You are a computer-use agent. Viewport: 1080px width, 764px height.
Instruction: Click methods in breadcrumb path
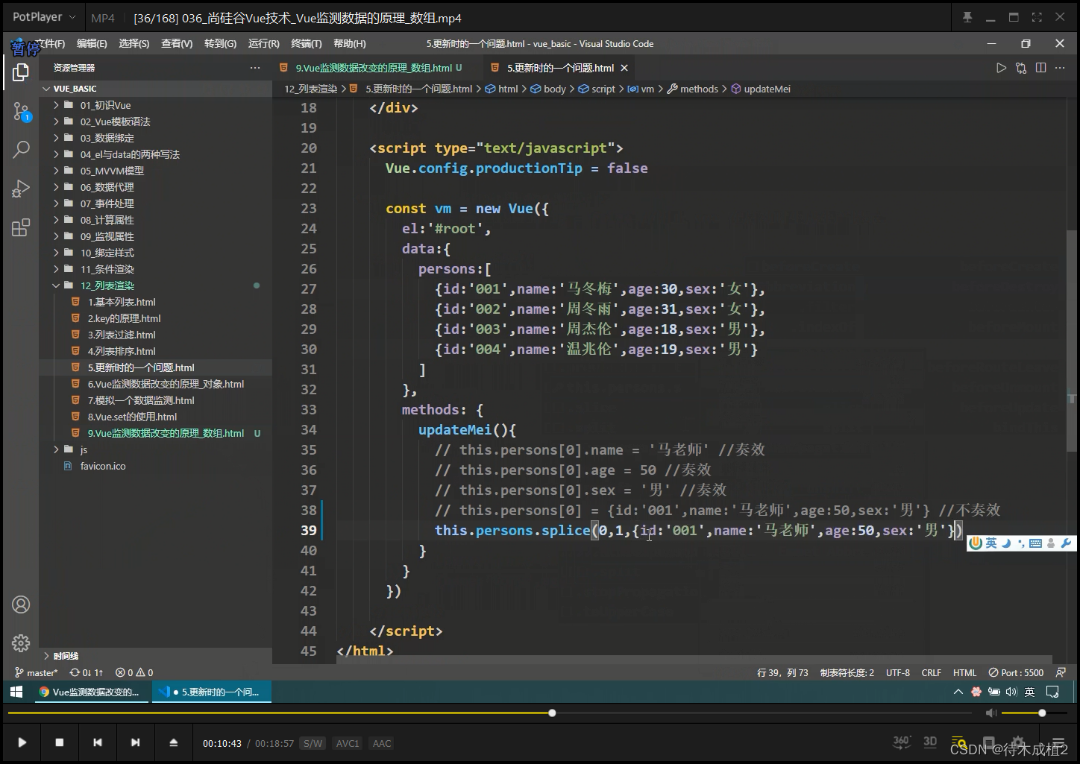pos(693,89)
